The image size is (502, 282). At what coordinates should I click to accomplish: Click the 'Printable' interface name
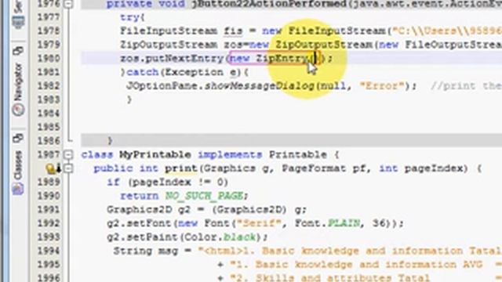(x=298, y=155)
